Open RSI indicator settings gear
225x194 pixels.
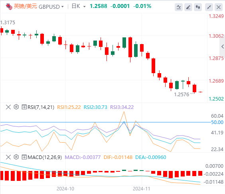point(16,107)
